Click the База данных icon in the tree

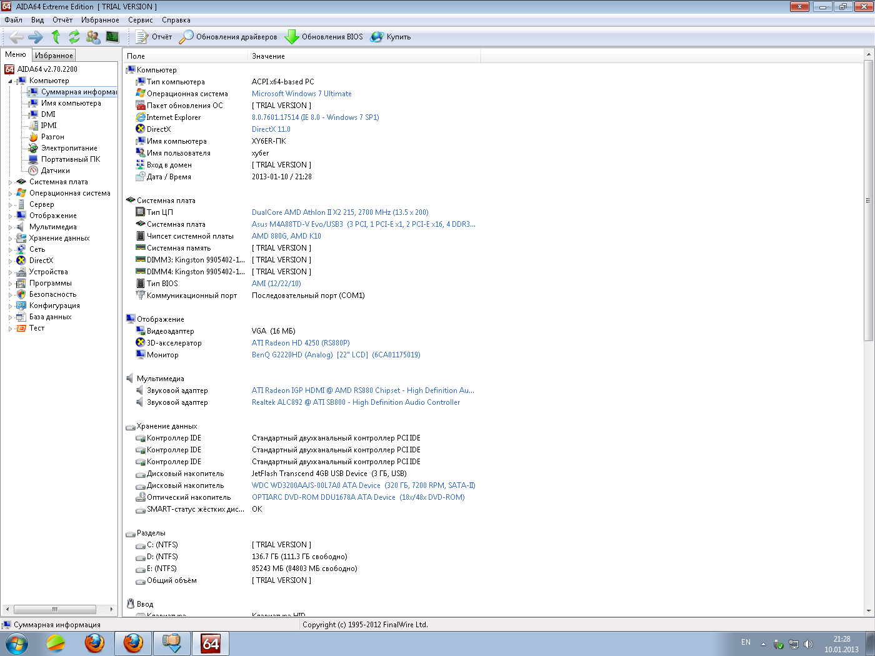pyautogui.click(x=21, y=317)
